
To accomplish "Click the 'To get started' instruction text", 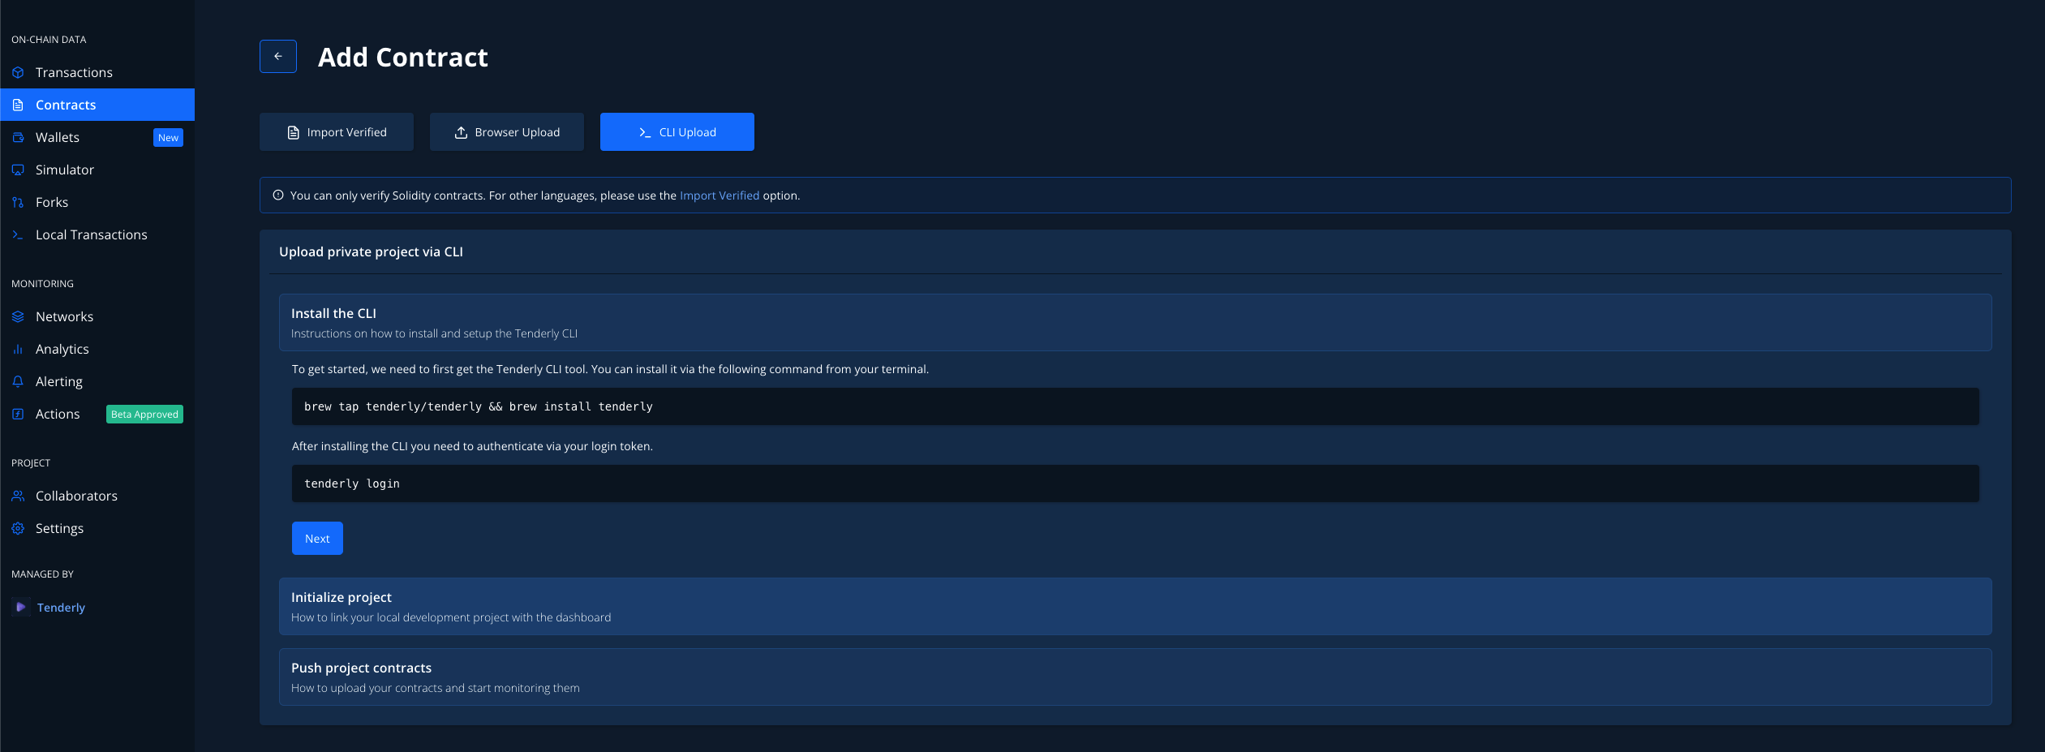I will coord(610,369).
